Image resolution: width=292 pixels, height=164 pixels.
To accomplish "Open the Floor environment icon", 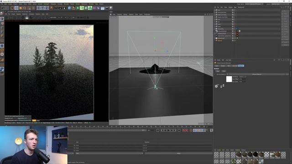I will coord(102,8).
